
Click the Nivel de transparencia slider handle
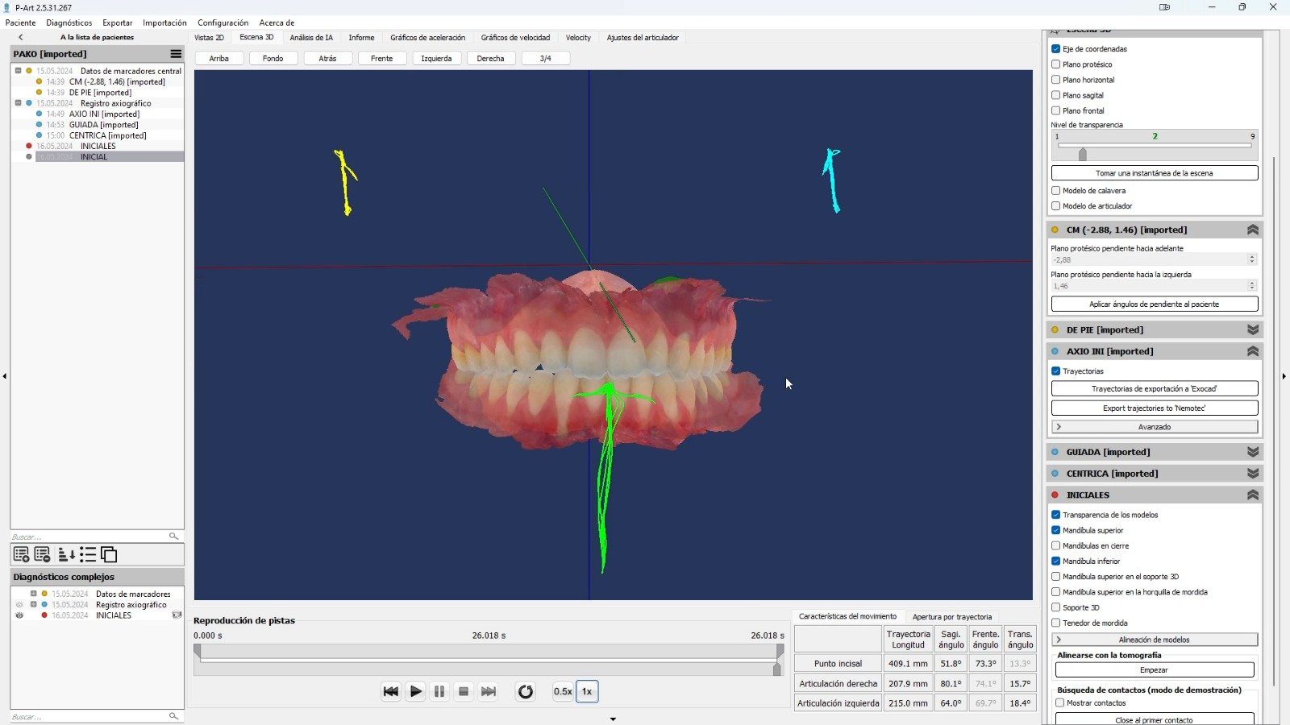(1083, 154)
